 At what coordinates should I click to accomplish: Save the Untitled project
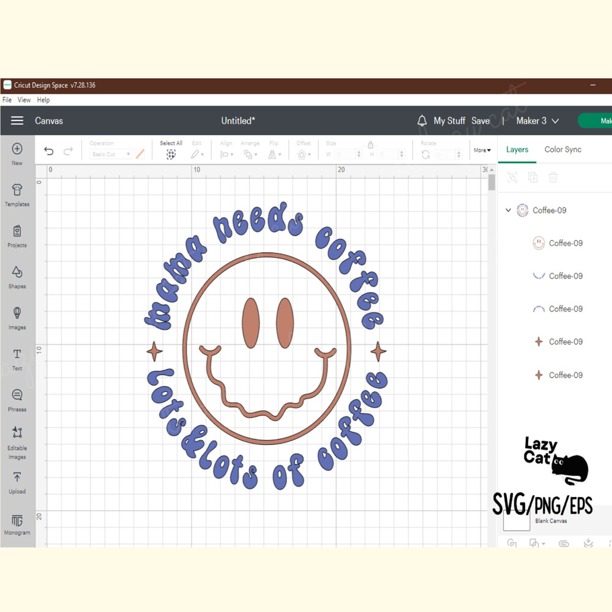pos(480,121)
